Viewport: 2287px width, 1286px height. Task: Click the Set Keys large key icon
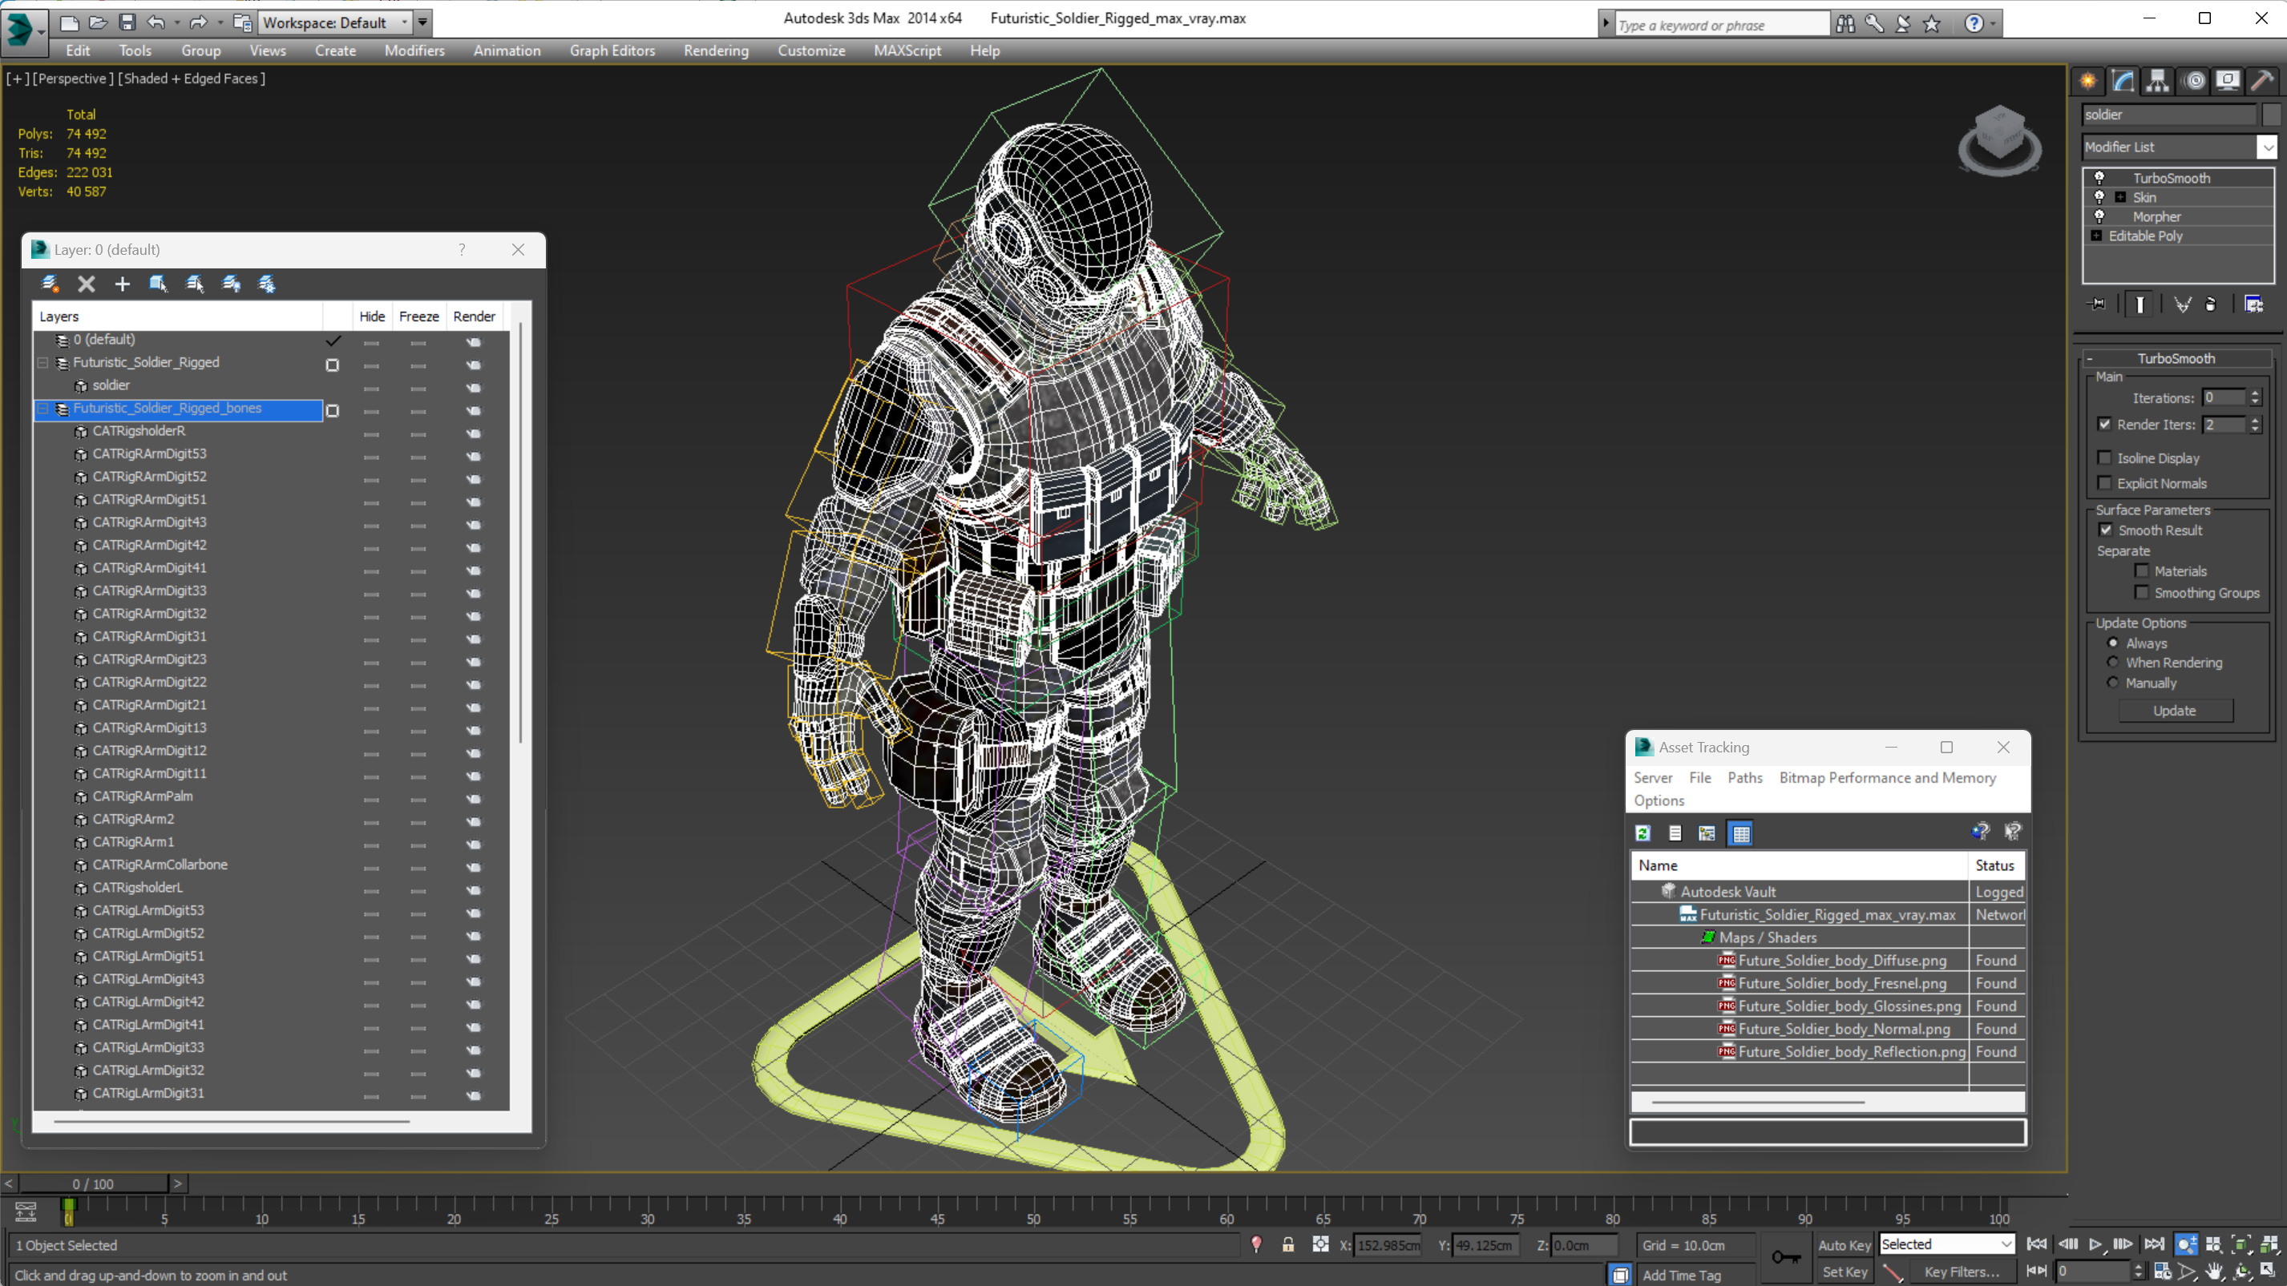[1785, 1256]
